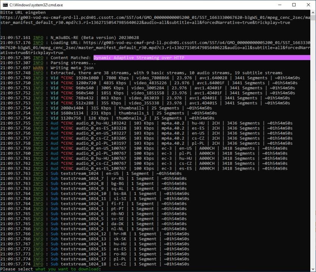Close the cmd.exe window
The height and width of the screenshot is (272, 316).
[x=308, y=5]
